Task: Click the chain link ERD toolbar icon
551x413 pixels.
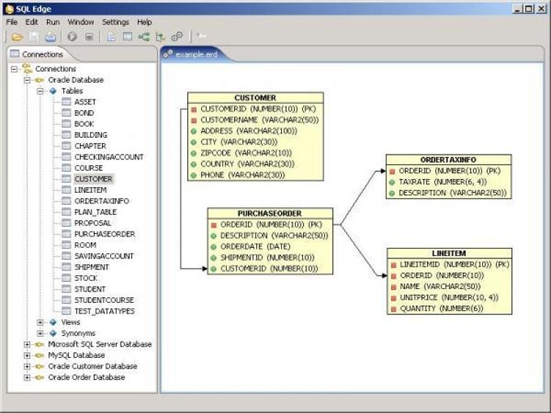Action: tap(177, 36)
